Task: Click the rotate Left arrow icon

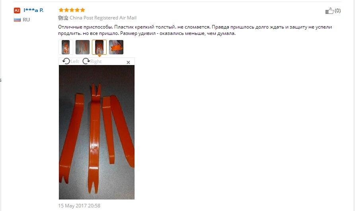Action: tap(66, 61)
